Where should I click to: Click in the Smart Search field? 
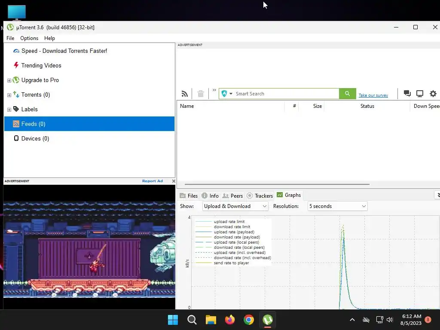pyautogui.click(x=286, y=94)
